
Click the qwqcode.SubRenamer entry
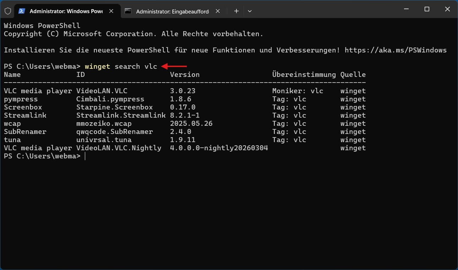[x=114, y=131]
